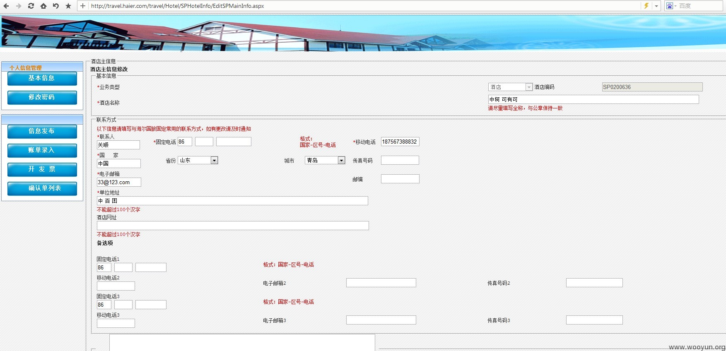Go back with the browser back arrow
Viewport: 726px width, 351px height.
(x=6, y=6)
